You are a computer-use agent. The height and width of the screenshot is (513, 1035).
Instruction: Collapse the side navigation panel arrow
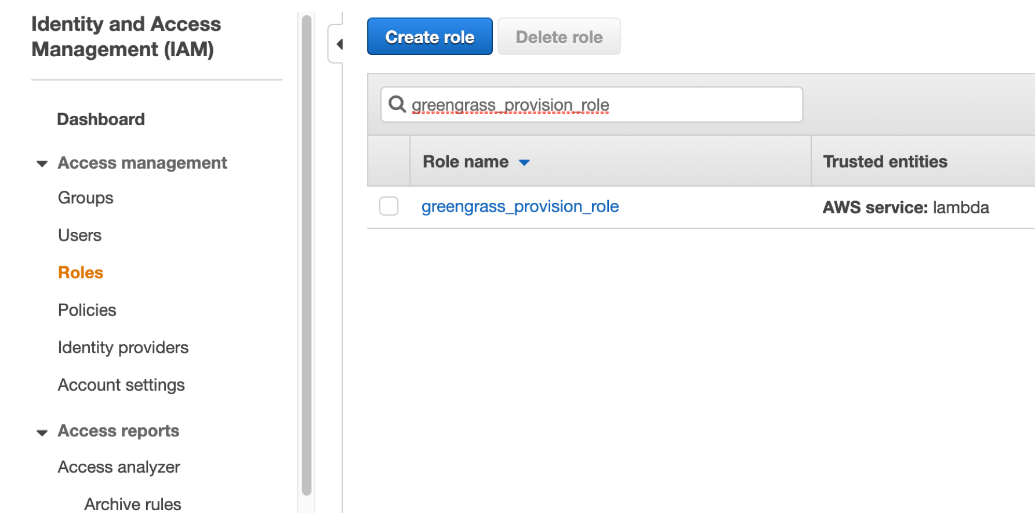[x=340, y=44]
